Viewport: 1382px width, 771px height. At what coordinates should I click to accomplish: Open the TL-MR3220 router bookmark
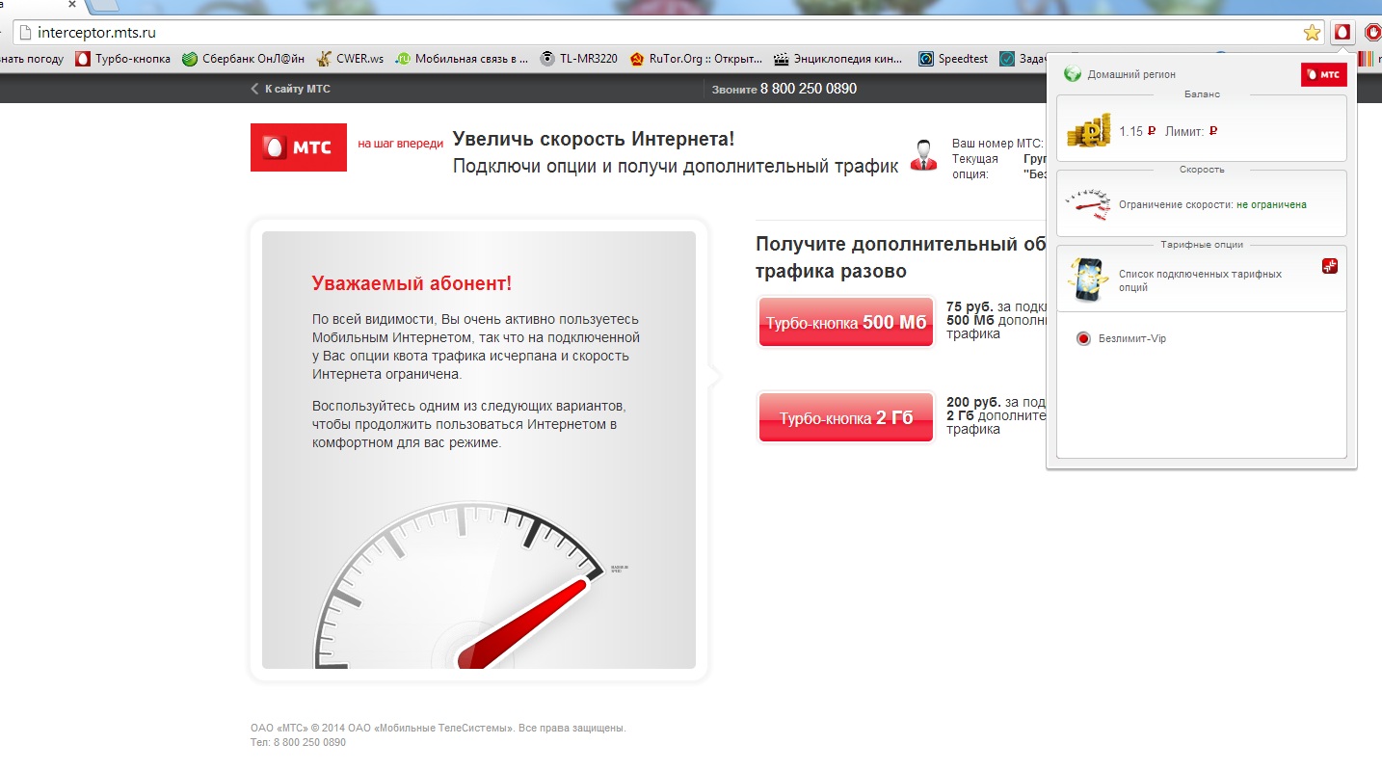pyautogui.click(x=578, y=59)
